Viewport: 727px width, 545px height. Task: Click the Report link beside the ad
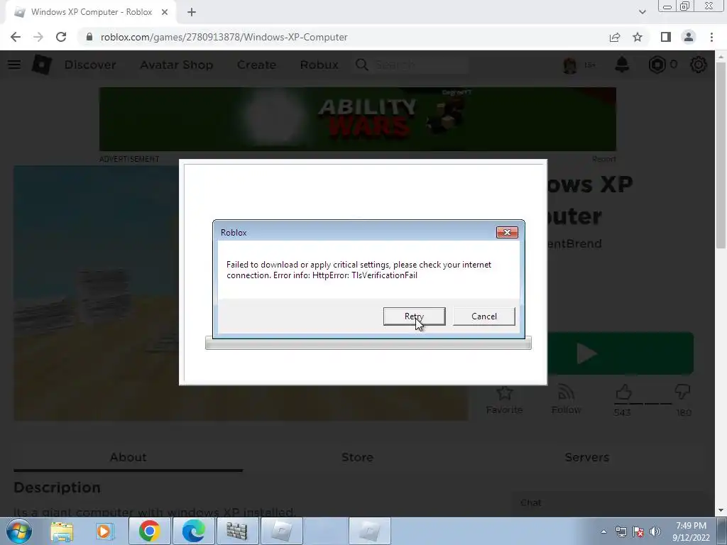coord(603,159)
